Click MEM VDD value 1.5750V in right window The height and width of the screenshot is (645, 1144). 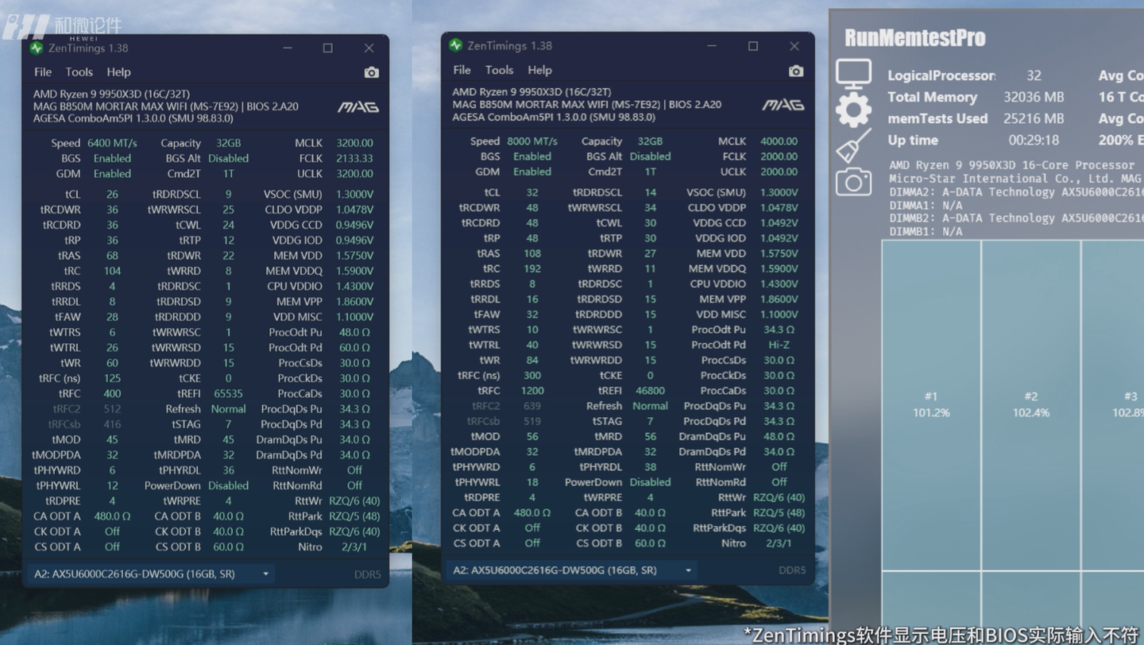779,253
